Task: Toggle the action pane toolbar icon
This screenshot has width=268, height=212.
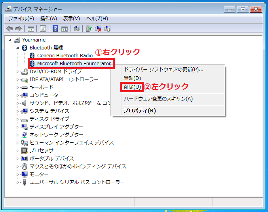Action: pyautogui.click(x=65, y=29)
